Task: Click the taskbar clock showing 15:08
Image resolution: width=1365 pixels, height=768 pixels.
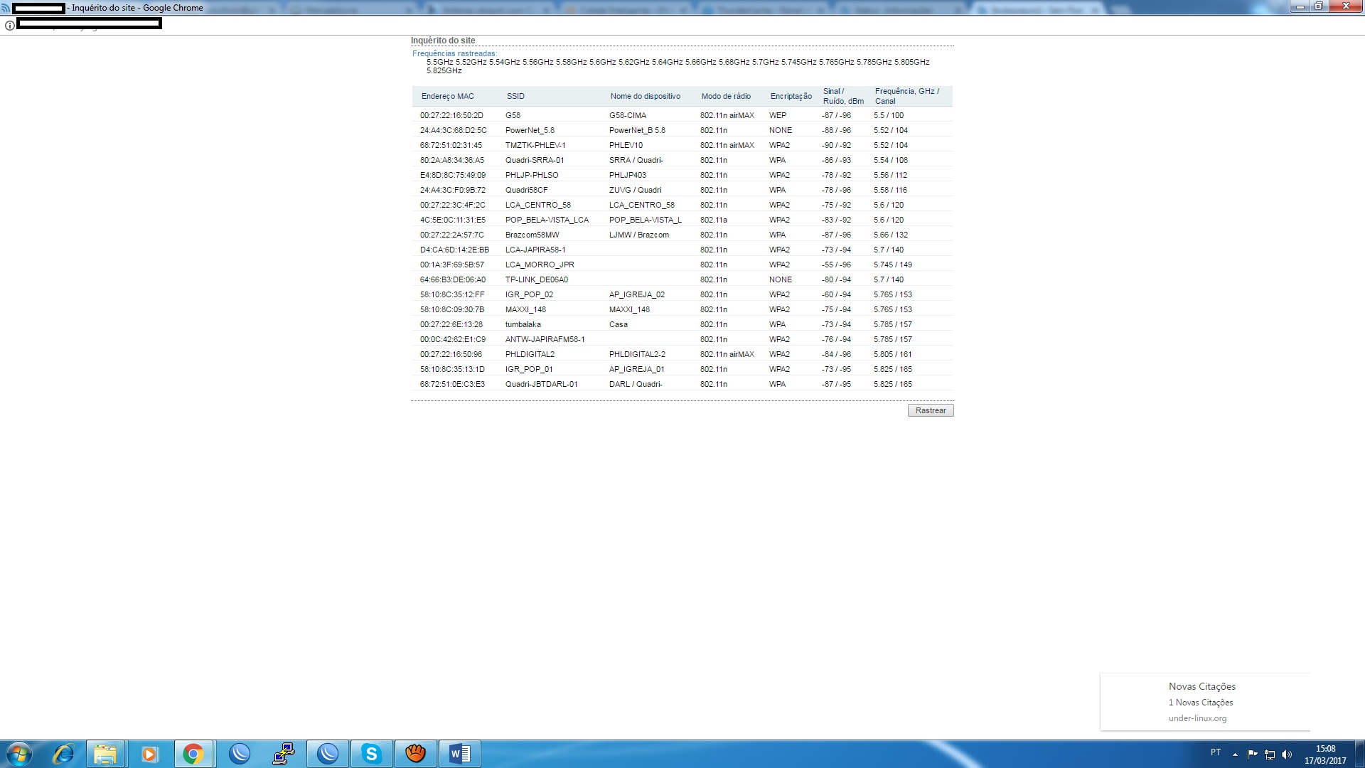Action: click(x=1325, y=754)
